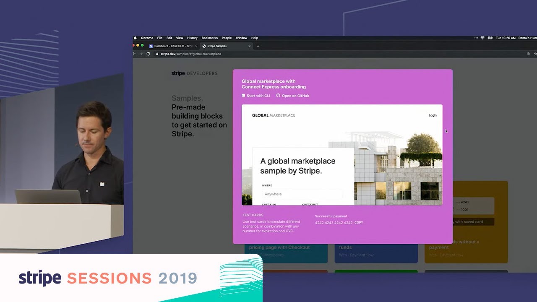The height and width of the screenshot is (302, 537).
Task: Switch to the Dashboard – KAVHOLM tab
Action: tap(173, 46)
